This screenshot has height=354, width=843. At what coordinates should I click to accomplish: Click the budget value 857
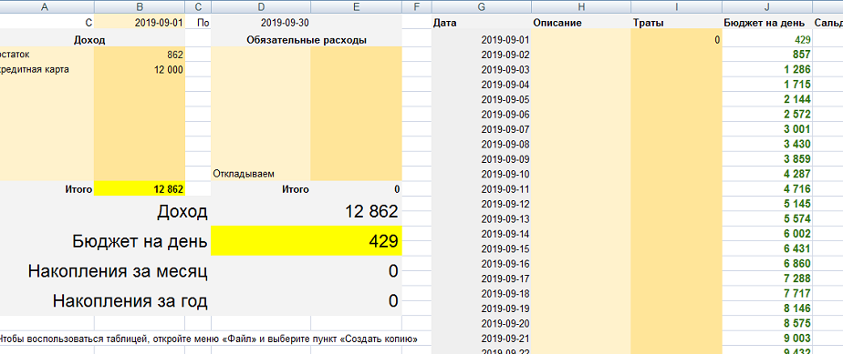[767, 55]
